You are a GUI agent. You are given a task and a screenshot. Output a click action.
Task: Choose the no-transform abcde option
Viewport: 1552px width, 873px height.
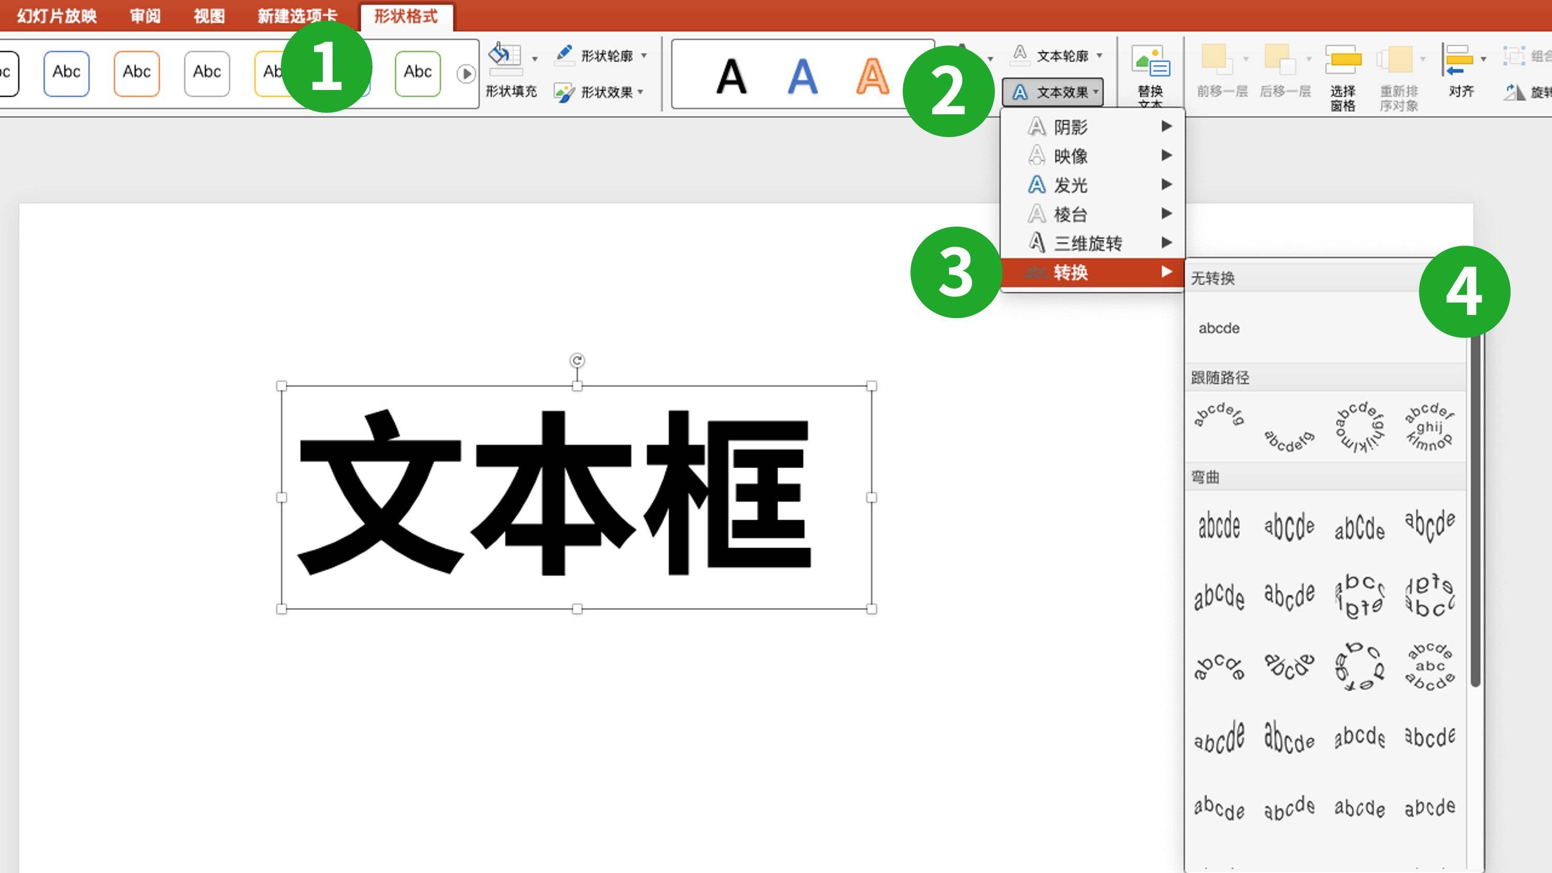[1219, 328]
